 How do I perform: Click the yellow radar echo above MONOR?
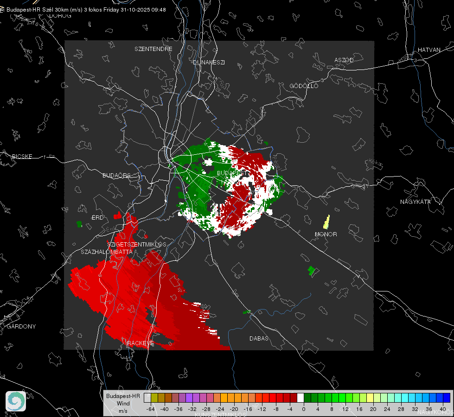pos(326,222)
